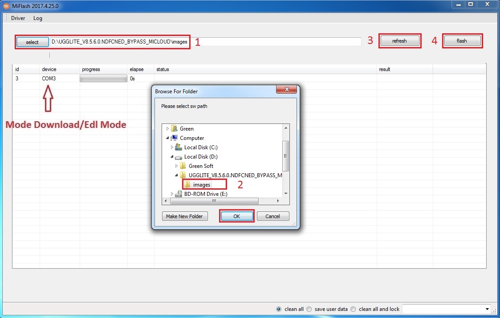Select Local Disk (D:) in tree
Image resolution: width=500 pixels, height=318 pixels.
click(x=201, y=157)
